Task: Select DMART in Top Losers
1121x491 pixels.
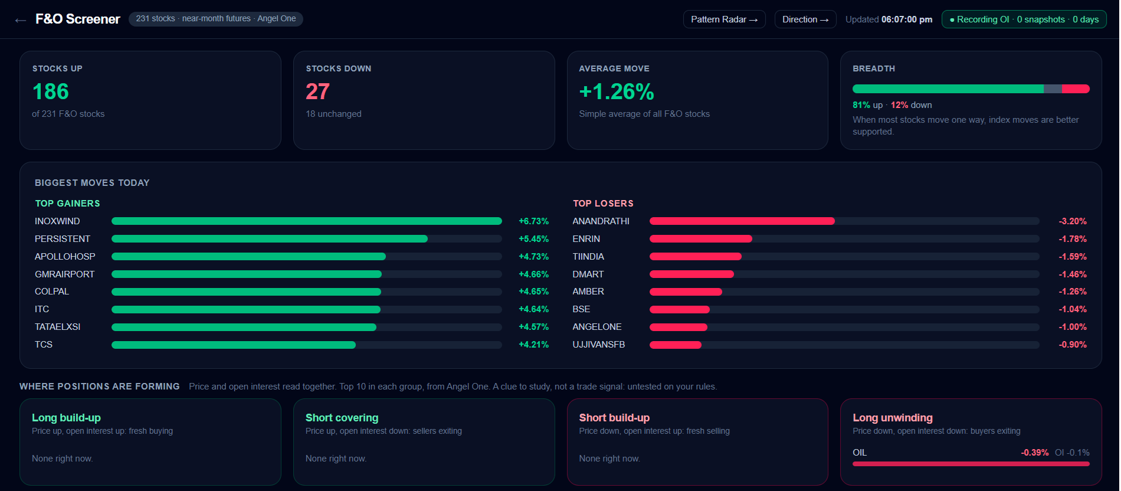Action: (x=588, y=274)
